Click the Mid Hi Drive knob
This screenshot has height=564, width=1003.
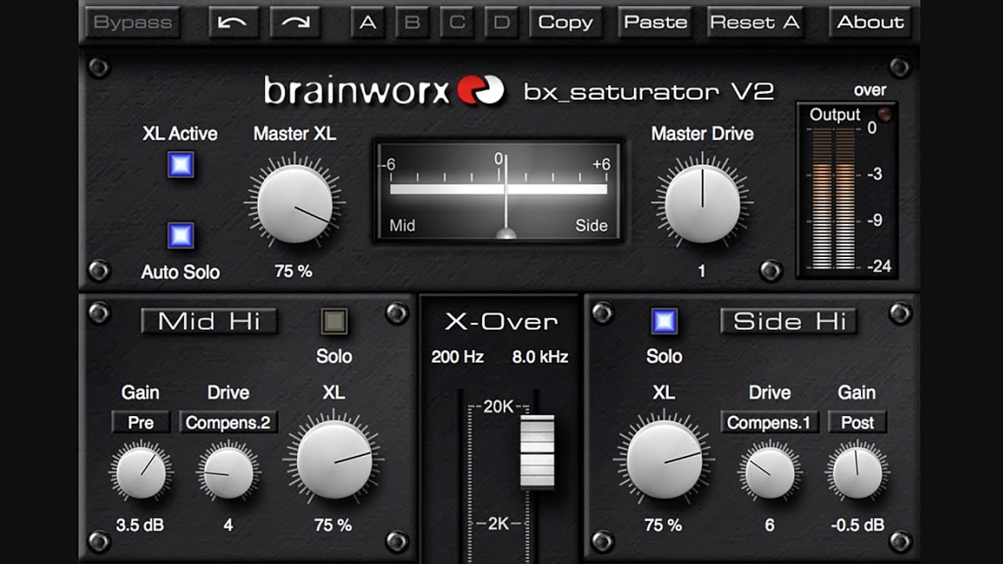[x=228, y=472]
